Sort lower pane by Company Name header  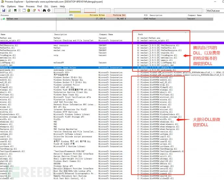click(x=118, y=35)
